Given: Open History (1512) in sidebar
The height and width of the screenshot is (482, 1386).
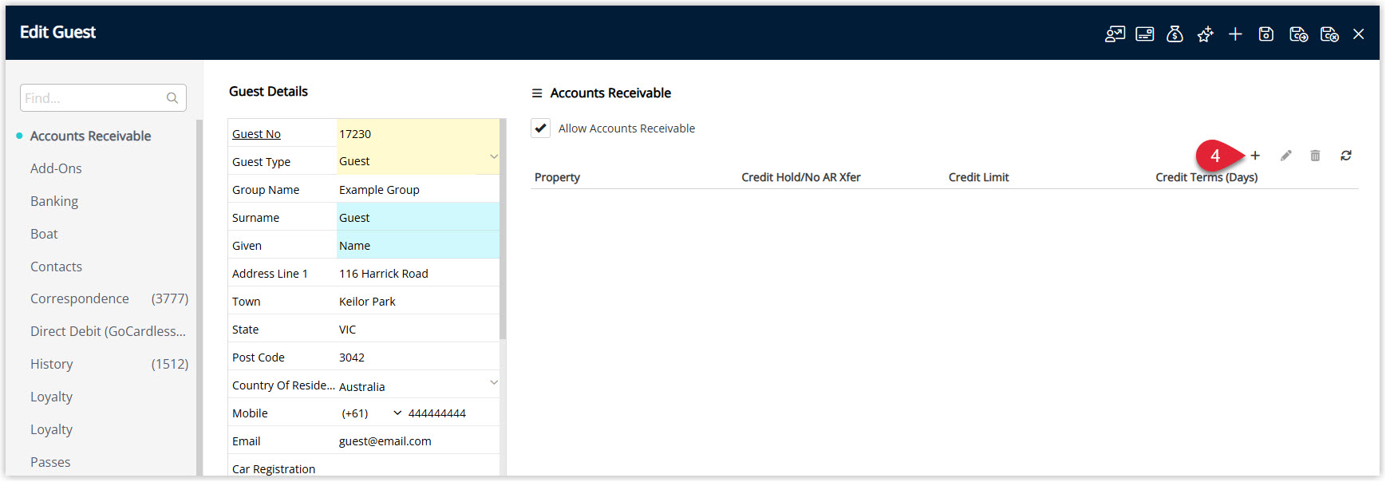Looking at the screenshot, I should pos(109,364).
